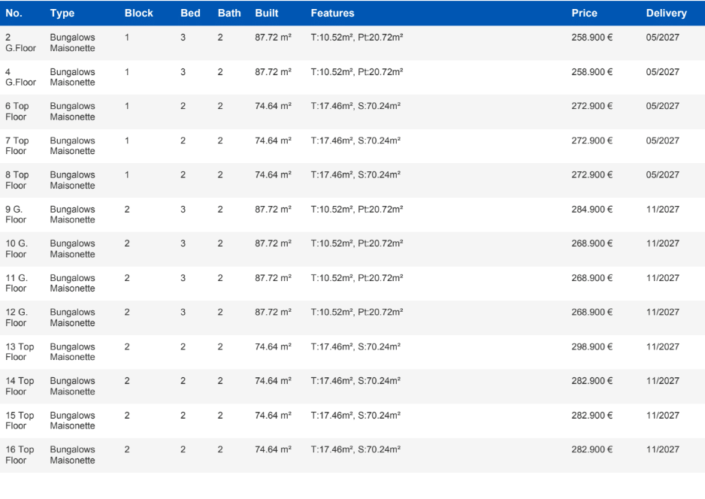Click unit 13 Top Floor entry
The image size is (705, 499).
click(x=20, y=352)
